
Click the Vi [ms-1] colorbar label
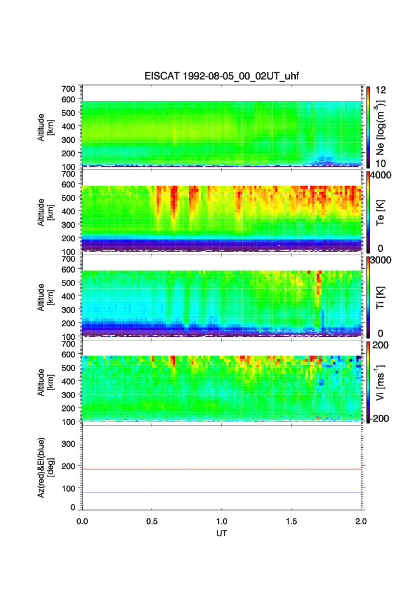tap(380, 382)
